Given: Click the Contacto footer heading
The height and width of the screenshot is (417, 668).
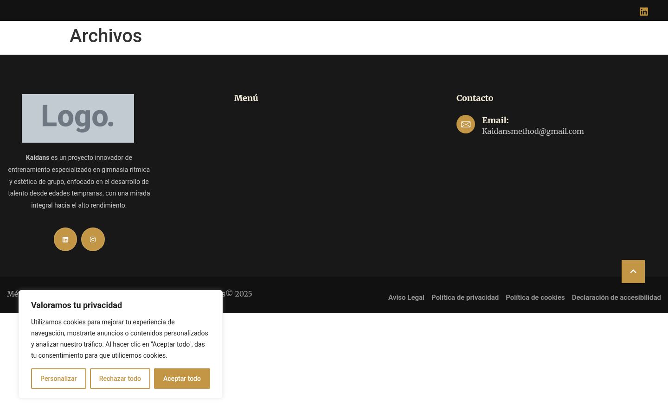Looking at the screenshot, I should 475,98.
